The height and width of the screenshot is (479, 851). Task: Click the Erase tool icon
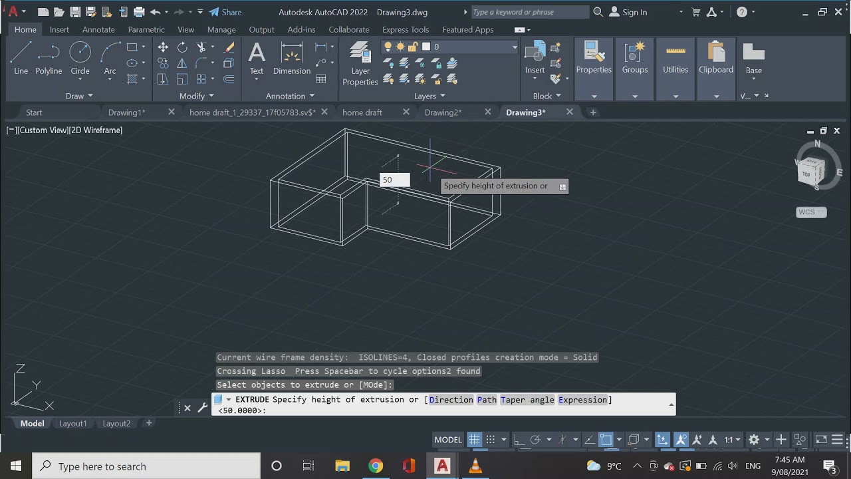pos(229,47)
